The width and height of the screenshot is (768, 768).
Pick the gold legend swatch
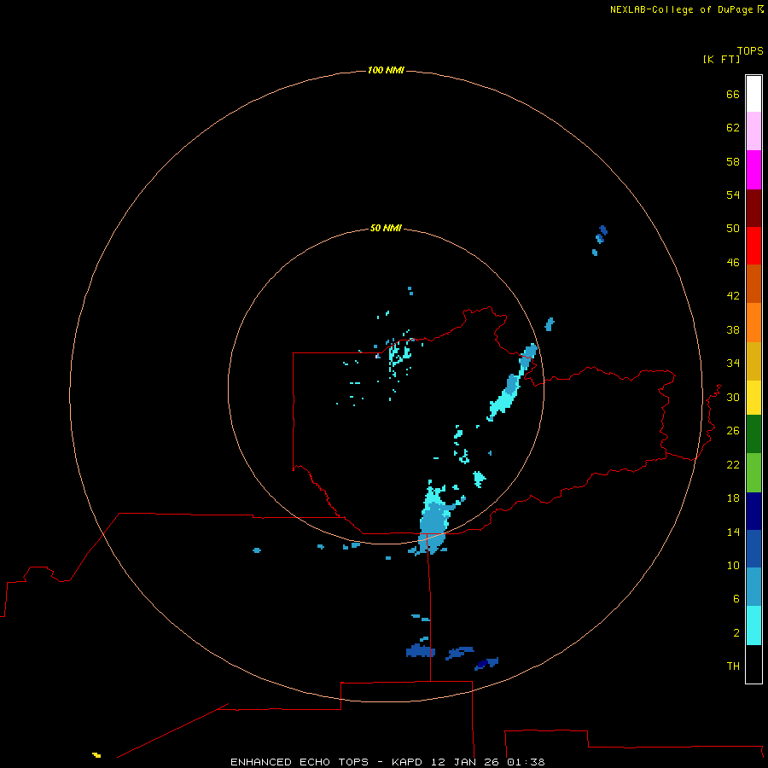point(753,361)
